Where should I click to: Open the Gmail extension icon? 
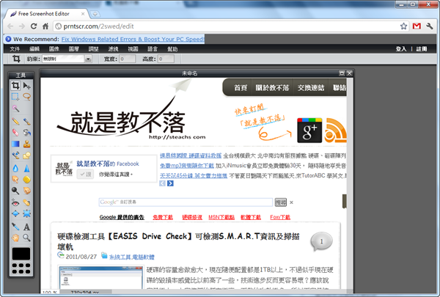point(417,26)
